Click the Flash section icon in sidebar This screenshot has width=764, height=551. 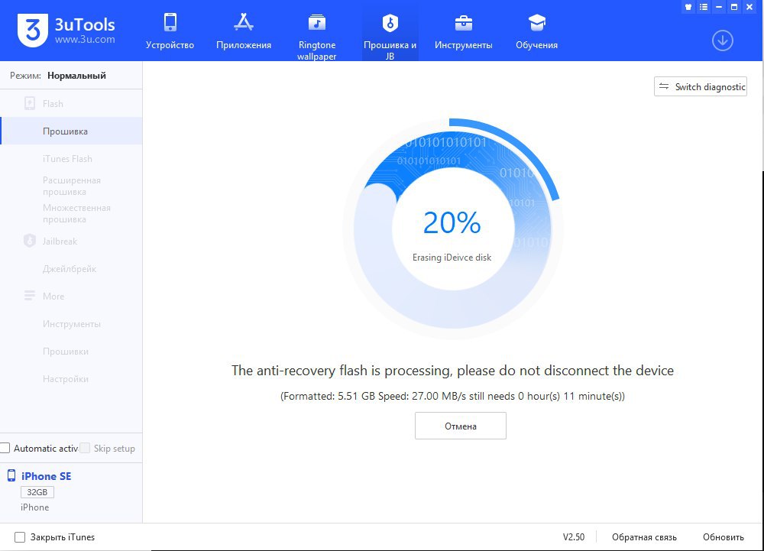click(x=30, y=103)
